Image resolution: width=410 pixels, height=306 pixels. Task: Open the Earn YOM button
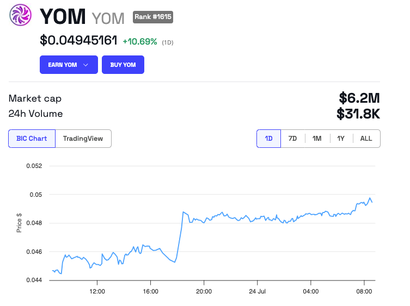click(63, 65)
